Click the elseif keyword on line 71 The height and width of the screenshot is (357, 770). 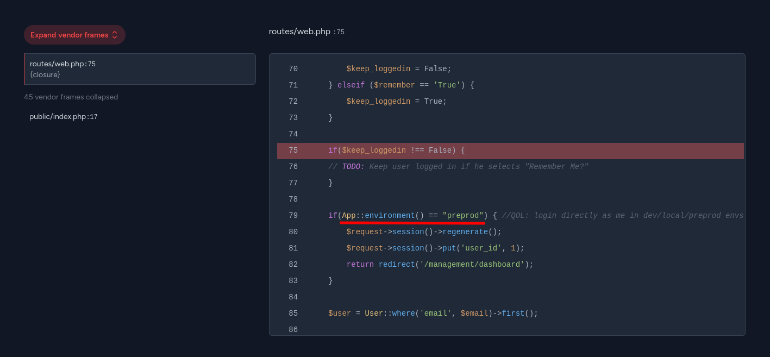350,85
